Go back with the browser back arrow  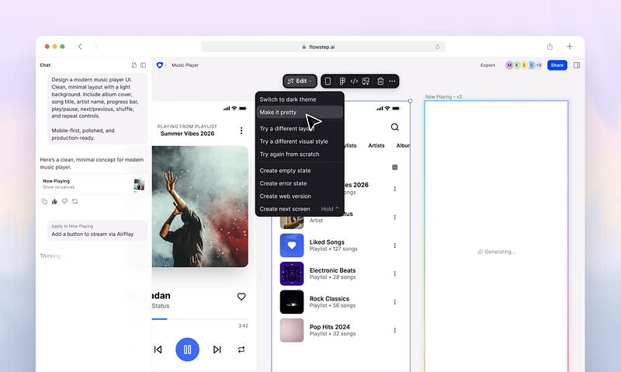(x=80, y=47)
